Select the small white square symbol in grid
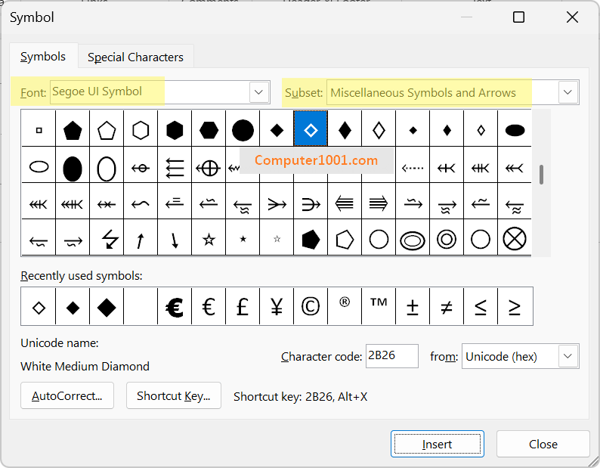The height and width of the screenshot is (468, 600). 39,130
